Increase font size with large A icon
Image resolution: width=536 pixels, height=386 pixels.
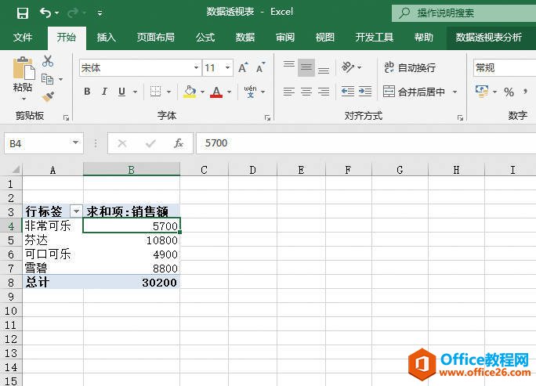click(x=243, y=67)
